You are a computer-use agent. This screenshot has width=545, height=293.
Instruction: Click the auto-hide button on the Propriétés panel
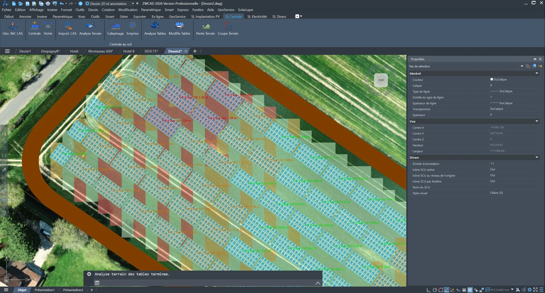click(535, 59)
